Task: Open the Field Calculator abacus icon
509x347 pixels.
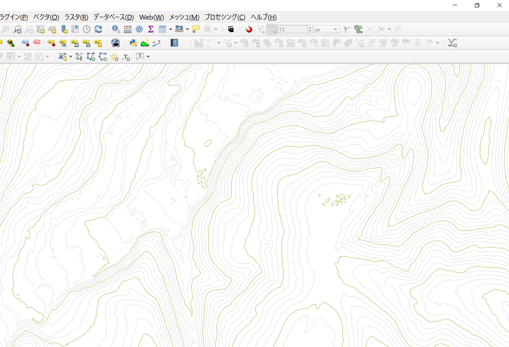Action: [x=128, y=29]
